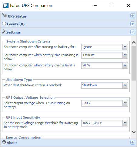Expand the Events panel plus button
This screenshot has width=137, height=147.
[x=132, y=24]
